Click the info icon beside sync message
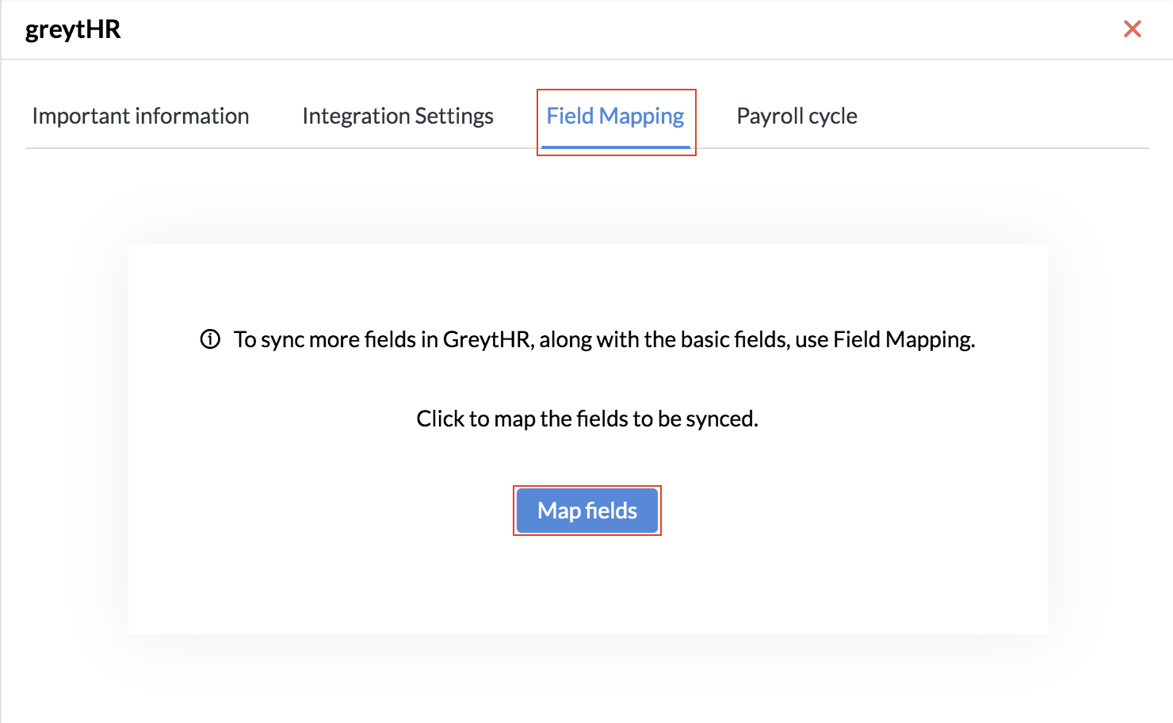This screenshot has height=723, width=1173. (210, 339)
